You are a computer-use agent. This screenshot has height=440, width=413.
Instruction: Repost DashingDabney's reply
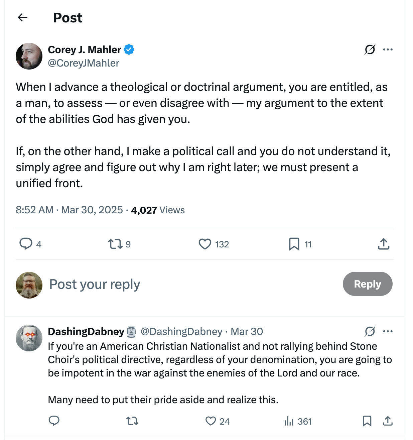(x=132, y=421)
